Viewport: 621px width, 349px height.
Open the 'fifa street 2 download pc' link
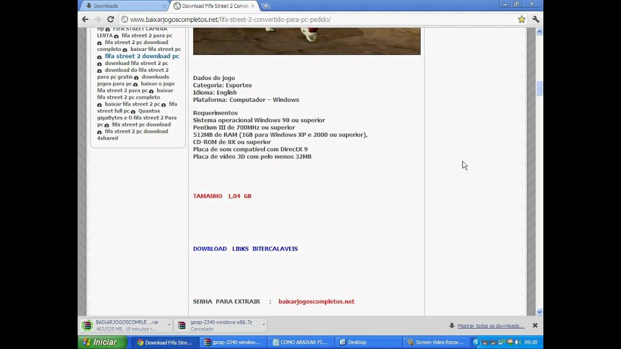point(142,56)
